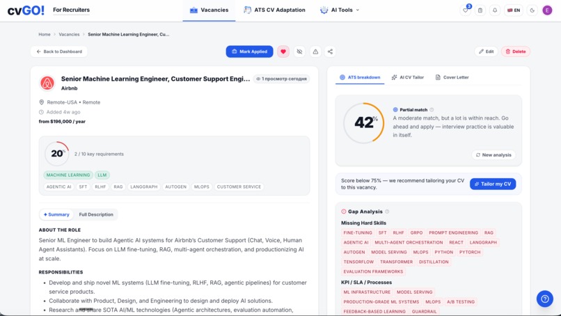
Task: Report vacancy with the warning triangle icon
Action: pyautogui.click(x=315, y=52)
